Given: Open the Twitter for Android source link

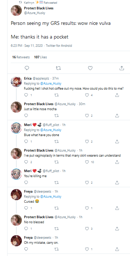Looking at the screenshot, I should pyautogui.click(x=59, y=46).
